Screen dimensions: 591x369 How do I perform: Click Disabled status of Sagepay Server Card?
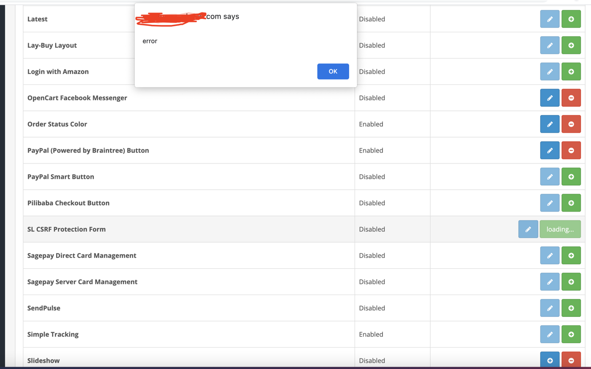(372, 282)
